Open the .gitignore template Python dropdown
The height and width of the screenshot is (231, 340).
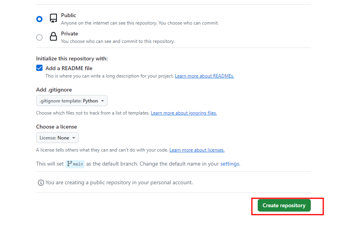72,101
